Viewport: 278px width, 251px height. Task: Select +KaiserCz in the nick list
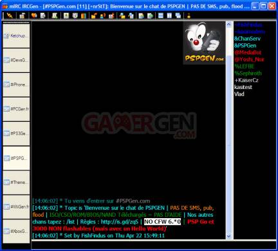pos(246,80)
